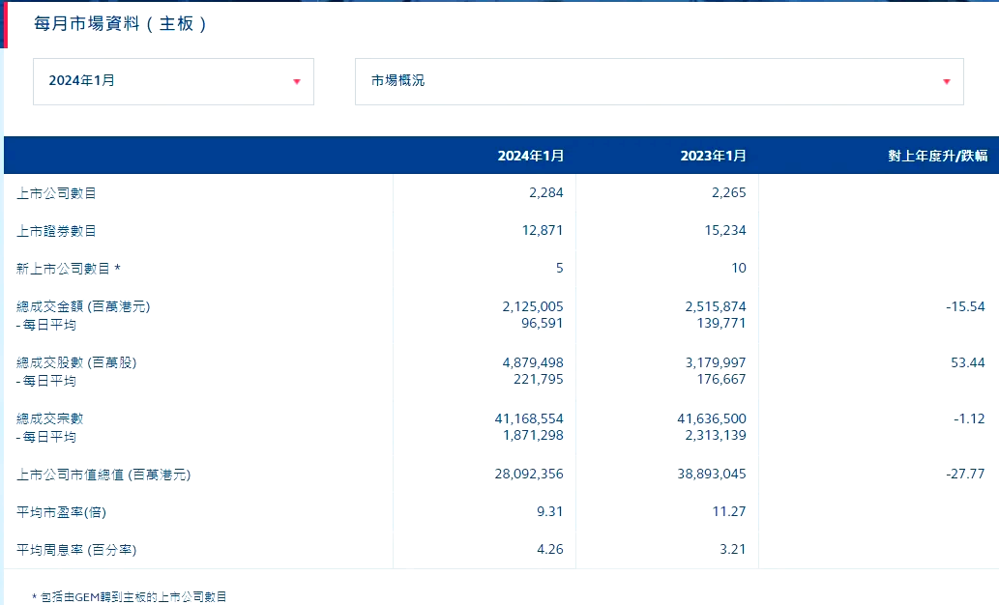Click the 總成交股數 (百萬股) row label

tap(76, 362)
